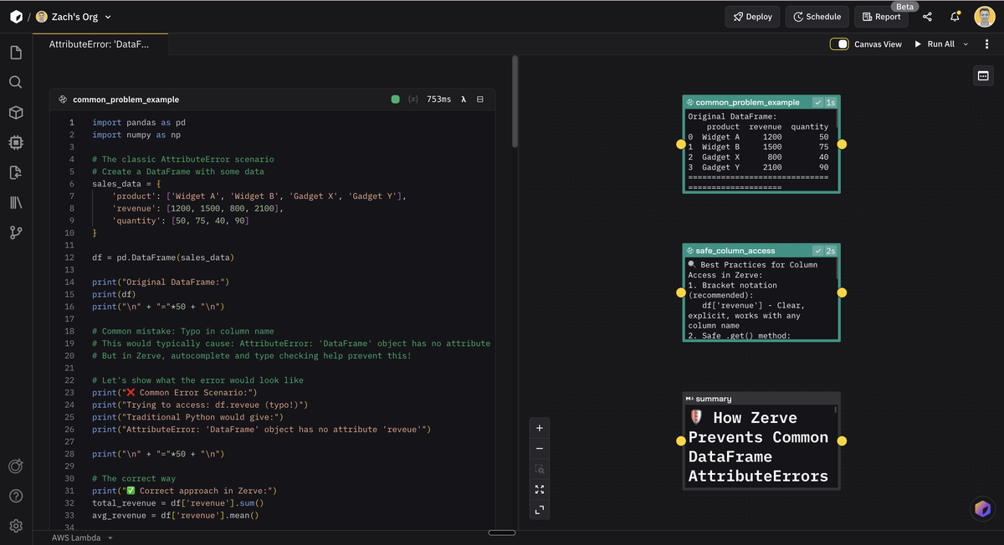This screenshot has width=1004, height=545.
Task: Click the fit view canvas icon
Action: [540, 490]
